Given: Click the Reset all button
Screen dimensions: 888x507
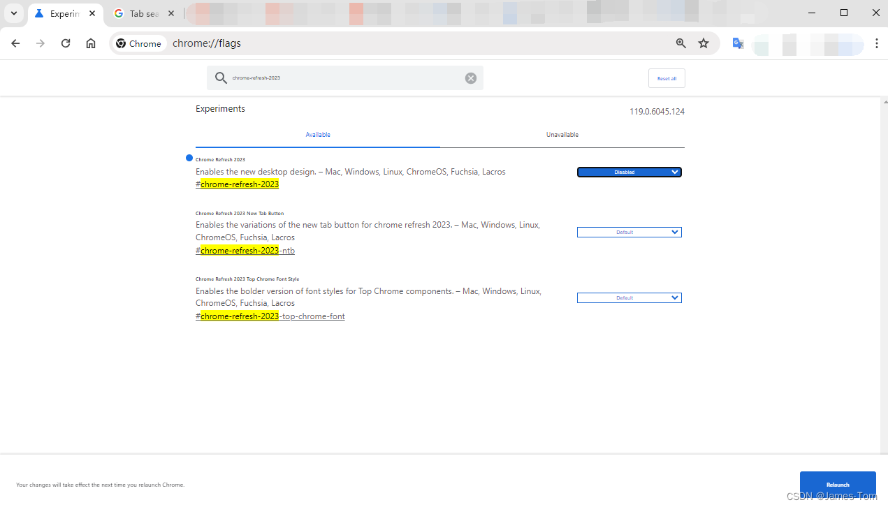Looking at the screenshot, I should click(x=667, y=78).
